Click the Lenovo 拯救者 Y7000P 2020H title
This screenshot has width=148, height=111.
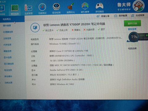click(x=74, y=25)
